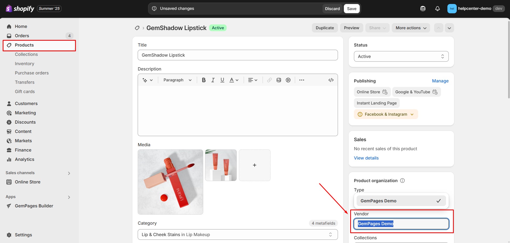This screenshot has height=243, width=510.
Task: Click the insert video icon in the editor
Action: (288, 80)
